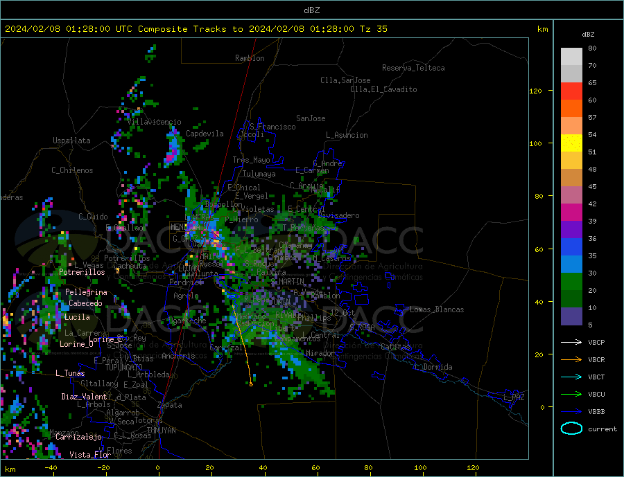Select the slate swatch above 5 dBZ
Image resolution: width=624 pixels, height=477 pixels.
pos(571,316)
